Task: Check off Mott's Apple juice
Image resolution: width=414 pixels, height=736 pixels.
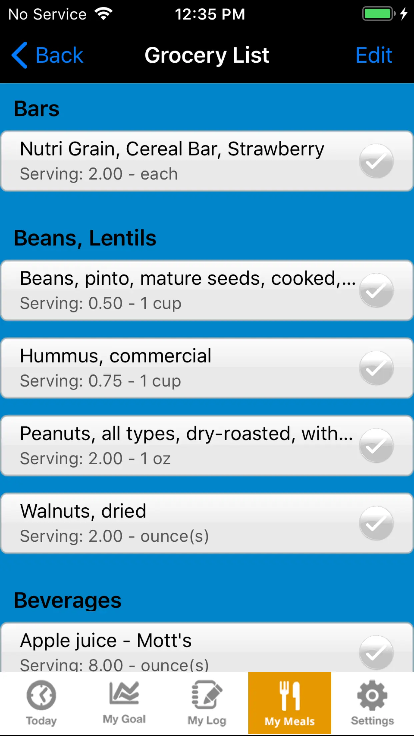Action: coord(376,652)
